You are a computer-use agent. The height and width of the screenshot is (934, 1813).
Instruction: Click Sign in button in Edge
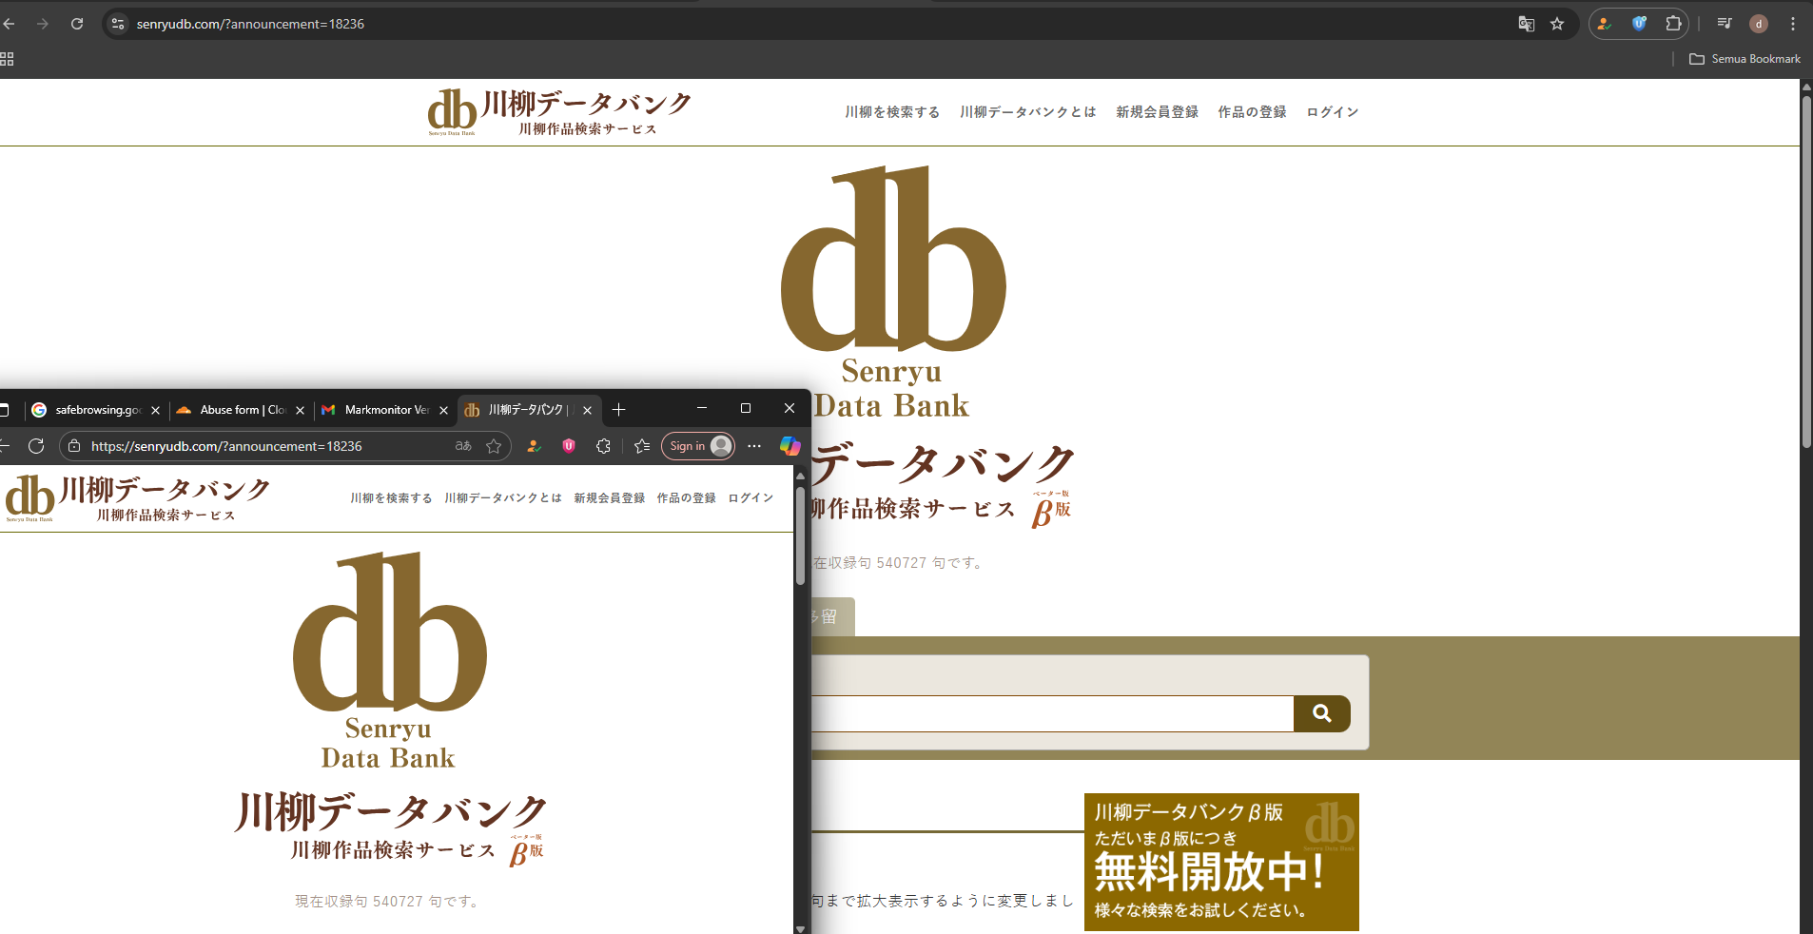[698, 446]
